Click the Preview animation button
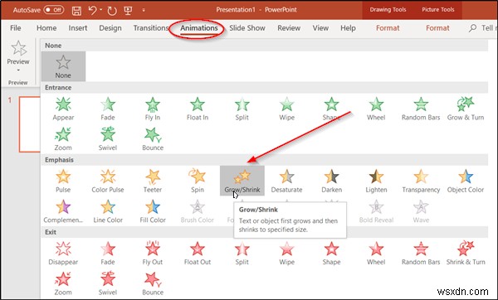Image resolution: width=498 pixels, height=300 pixels. coord(18,53)
